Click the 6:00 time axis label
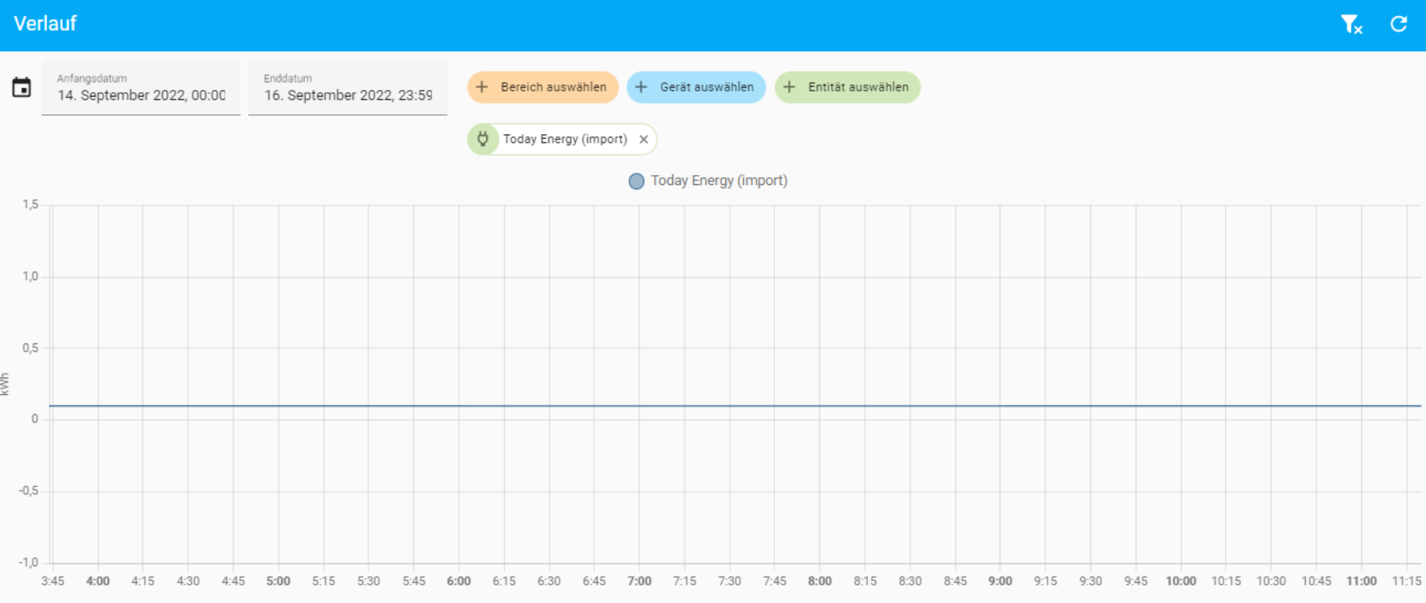Image resolution: width=1426 pixels, height=603 pixels. pyautogui.click(x=458, y=581)
